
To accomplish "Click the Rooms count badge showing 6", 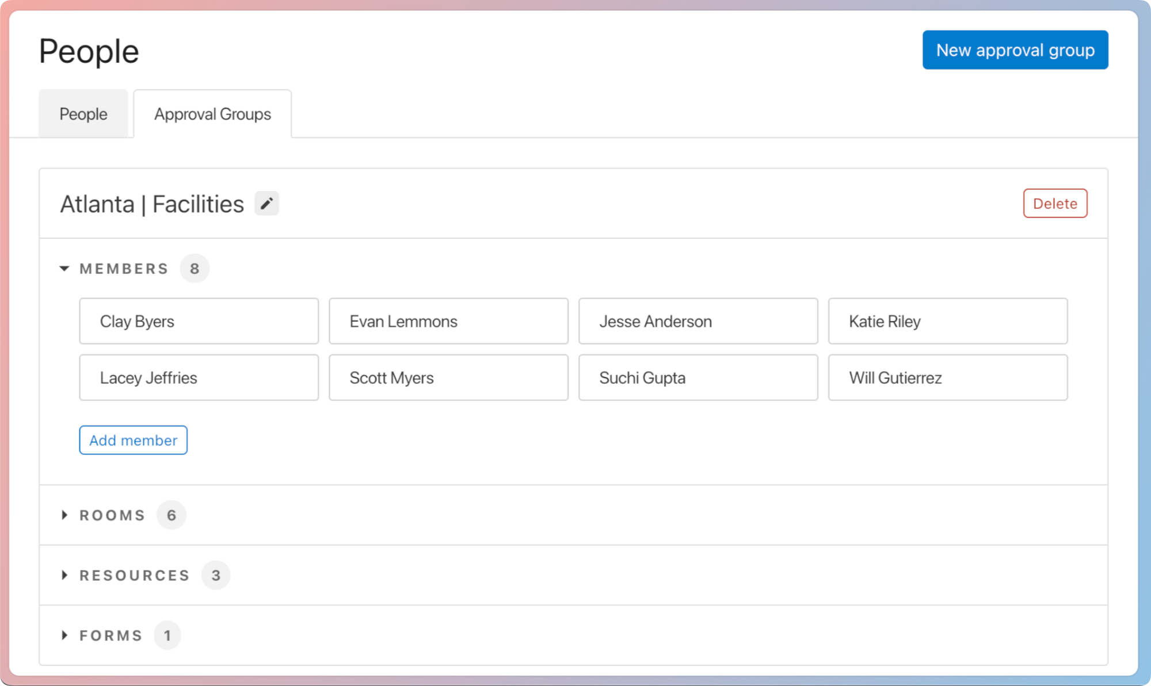I will [x=171, y=514].
